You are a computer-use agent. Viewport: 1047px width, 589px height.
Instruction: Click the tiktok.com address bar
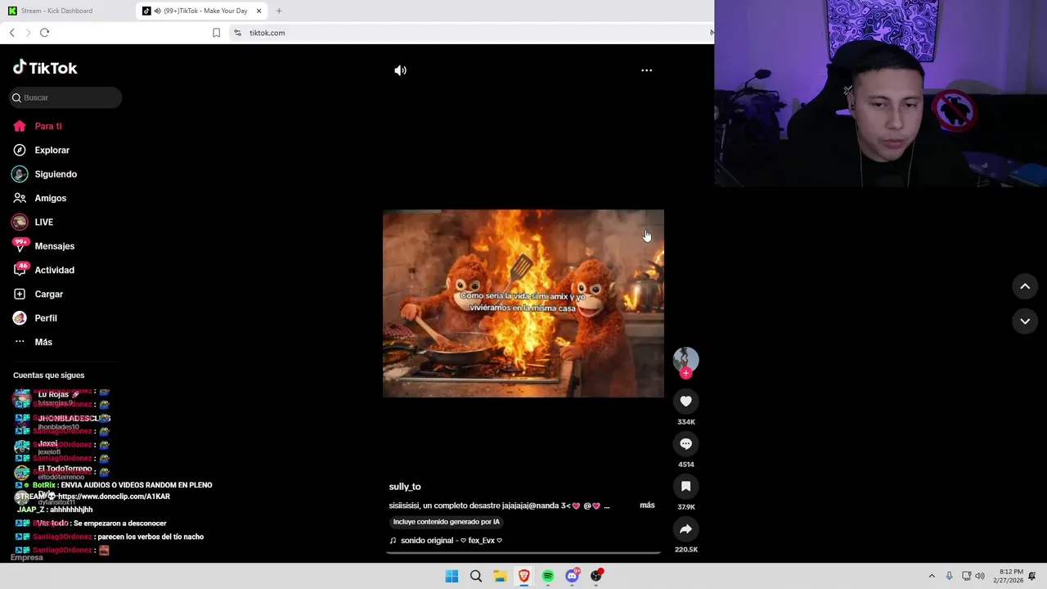point(470,33)
